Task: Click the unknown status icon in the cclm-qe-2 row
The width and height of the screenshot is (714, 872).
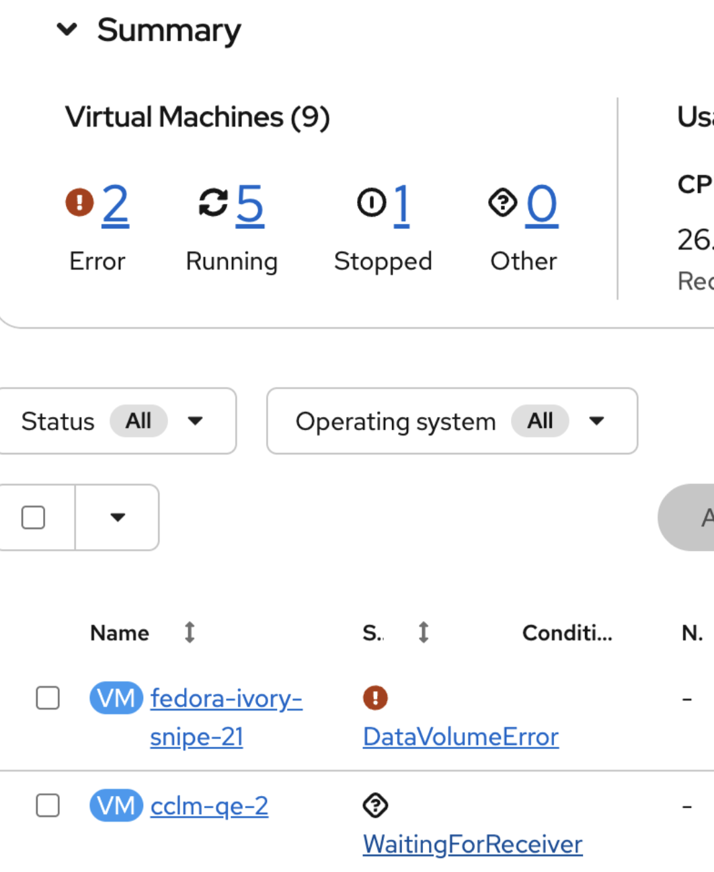Action: (375, 805)
